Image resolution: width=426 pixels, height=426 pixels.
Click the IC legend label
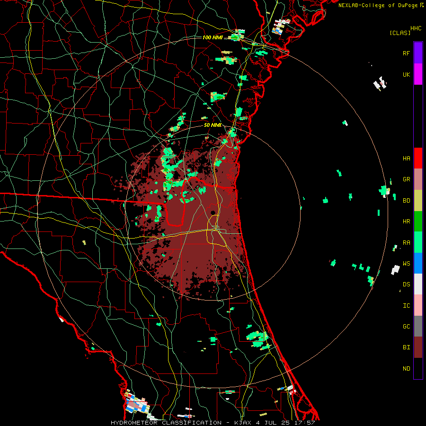pos(406,306)
